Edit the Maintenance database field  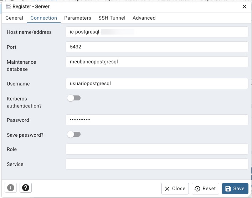(x=157, y=62)
